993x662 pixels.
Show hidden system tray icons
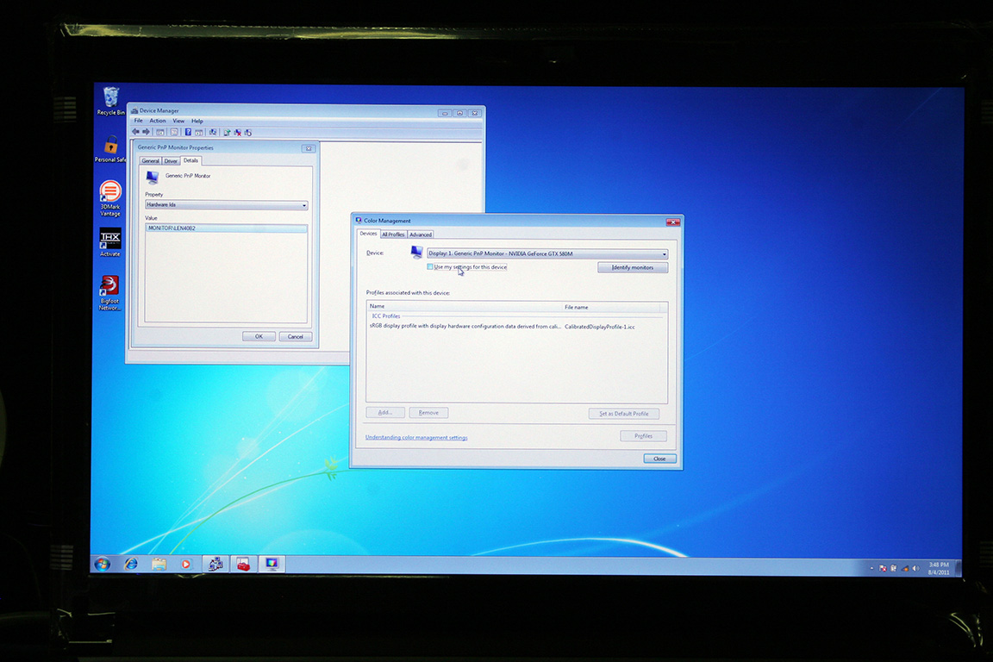pos(872,568)
